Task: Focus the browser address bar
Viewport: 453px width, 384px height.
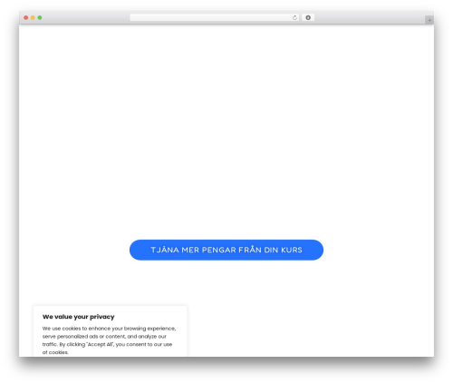Action: tap(214, 18)
